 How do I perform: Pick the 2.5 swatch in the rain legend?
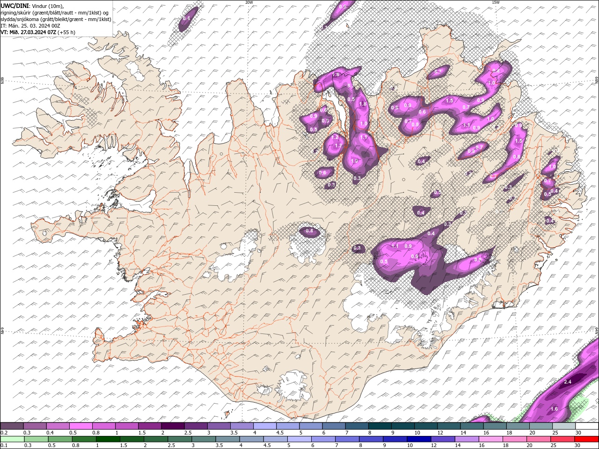(x=180, y=439)
